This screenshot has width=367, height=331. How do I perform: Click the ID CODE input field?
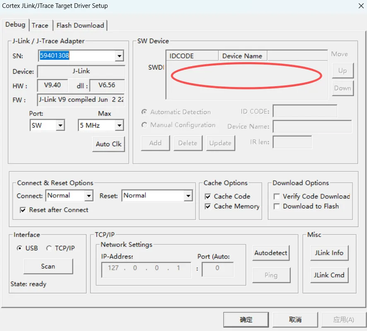click(305, 111)
